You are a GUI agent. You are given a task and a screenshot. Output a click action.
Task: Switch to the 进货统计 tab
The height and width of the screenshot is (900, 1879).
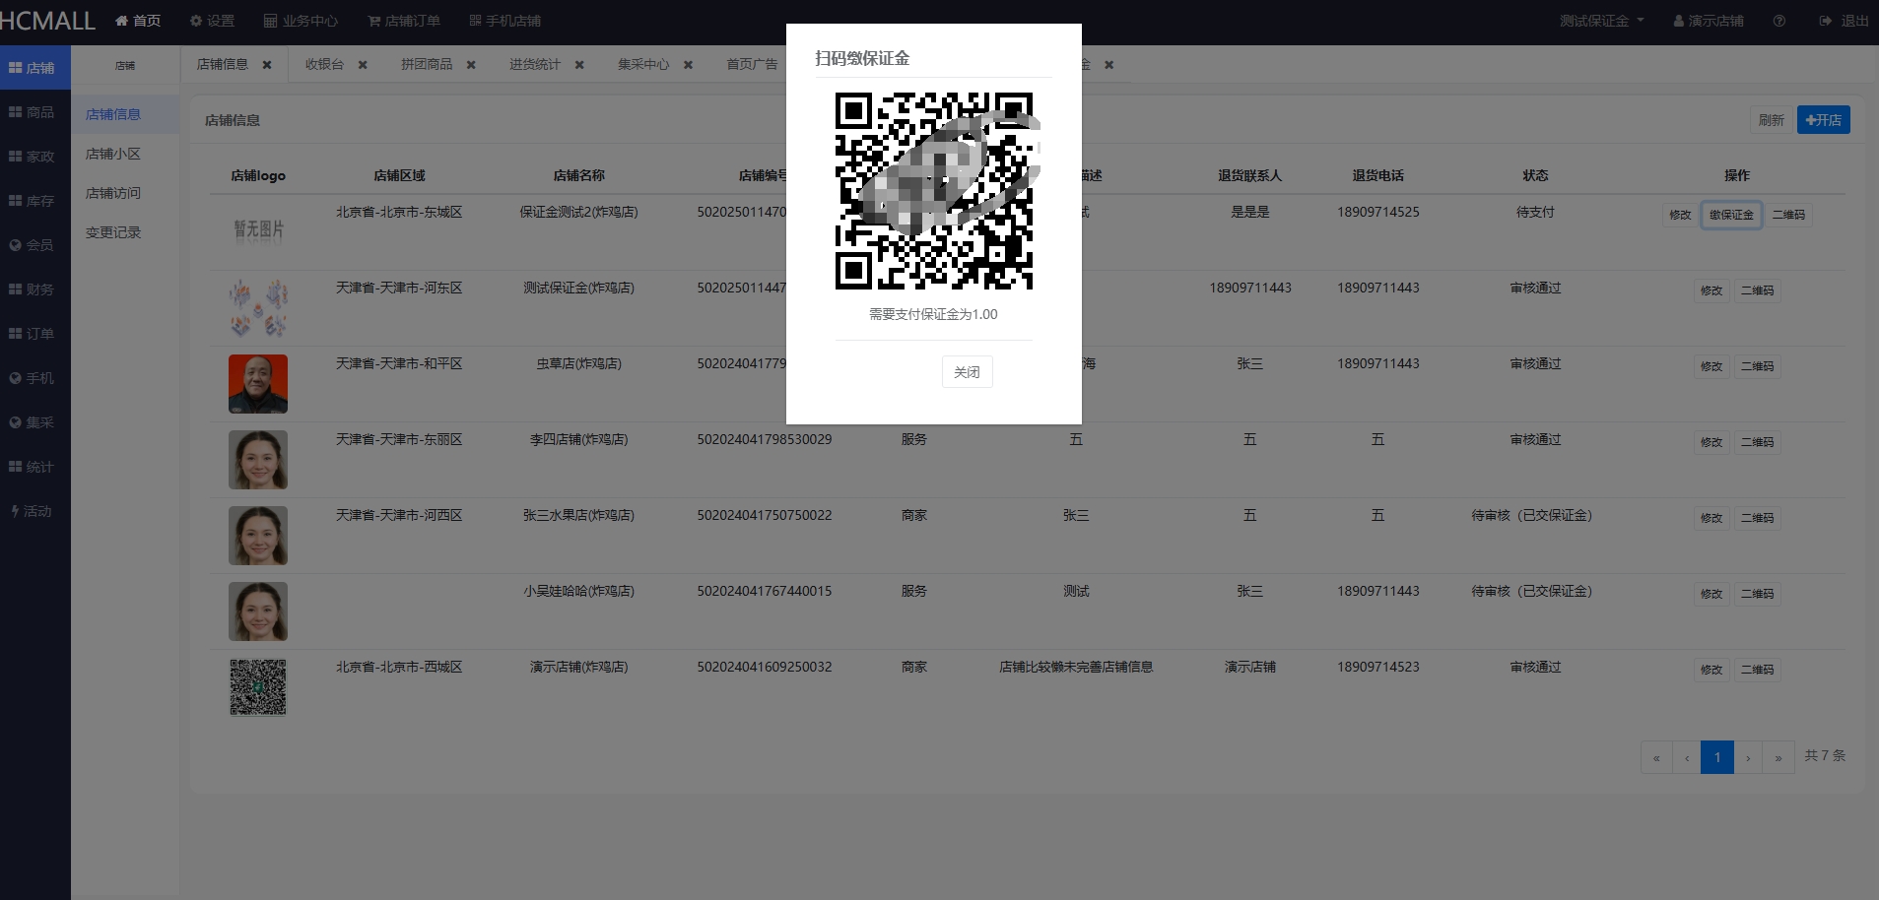click(535, 64)
